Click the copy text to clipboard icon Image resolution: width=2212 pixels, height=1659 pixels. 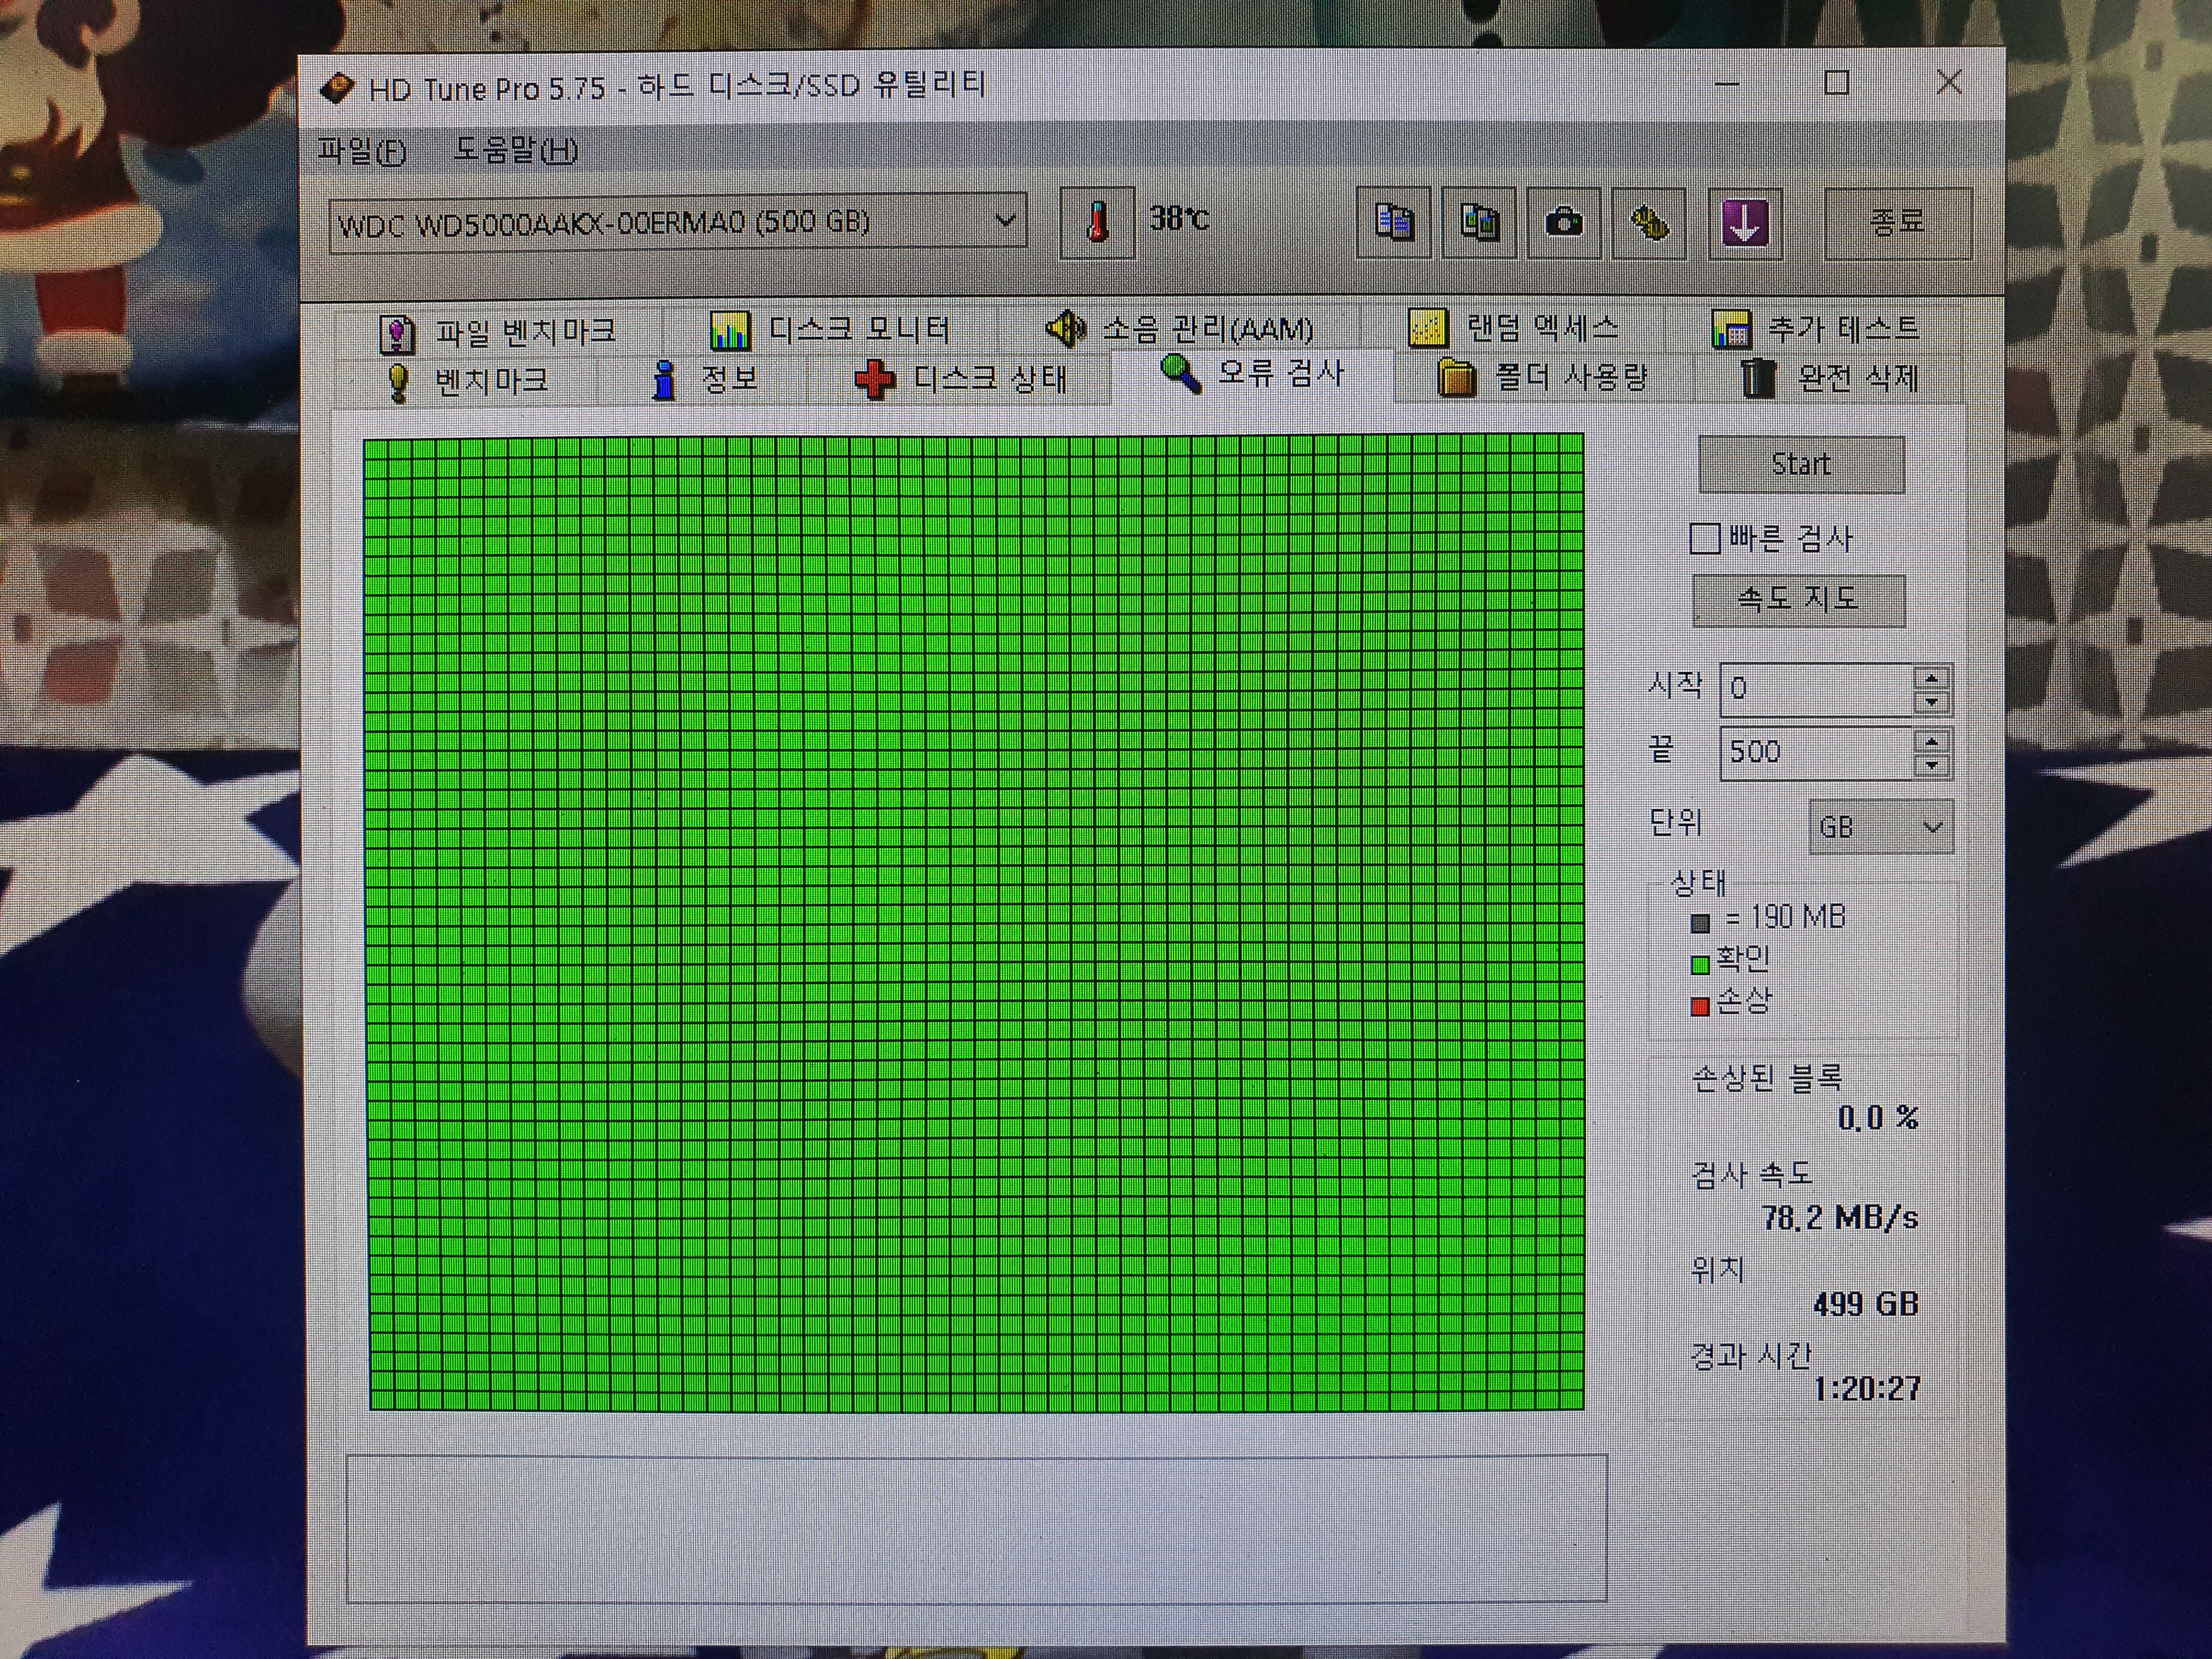(x=1393, y=222)
